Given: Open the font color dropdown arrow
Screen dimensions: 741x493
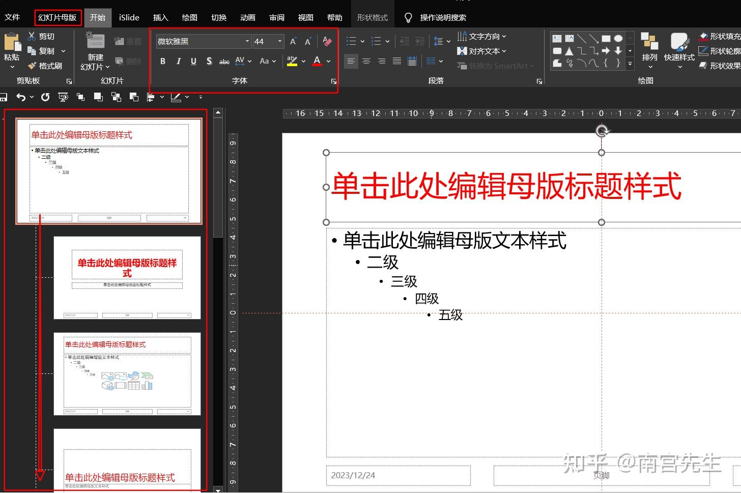Looking at the screenshot, I should click(x=328, y=61).
